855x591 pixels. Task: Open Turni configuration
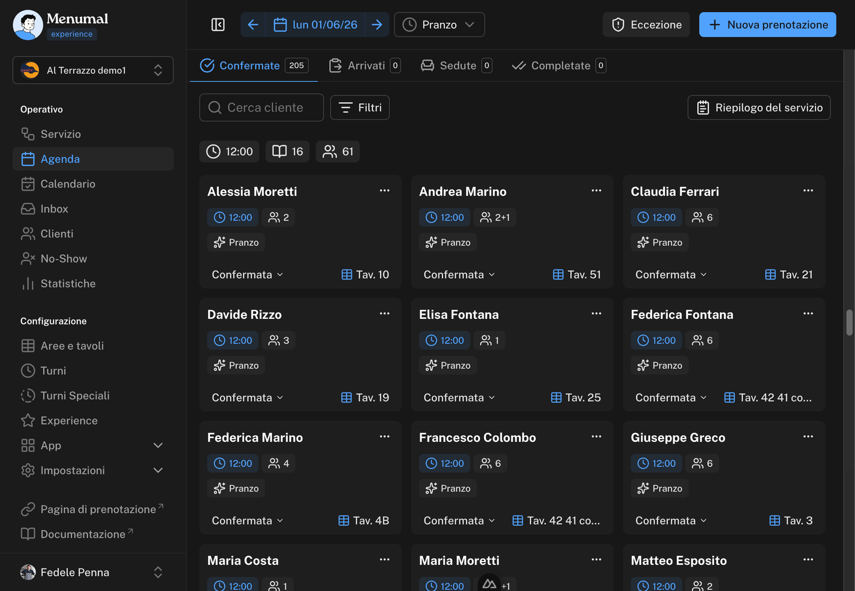point(93,371)
